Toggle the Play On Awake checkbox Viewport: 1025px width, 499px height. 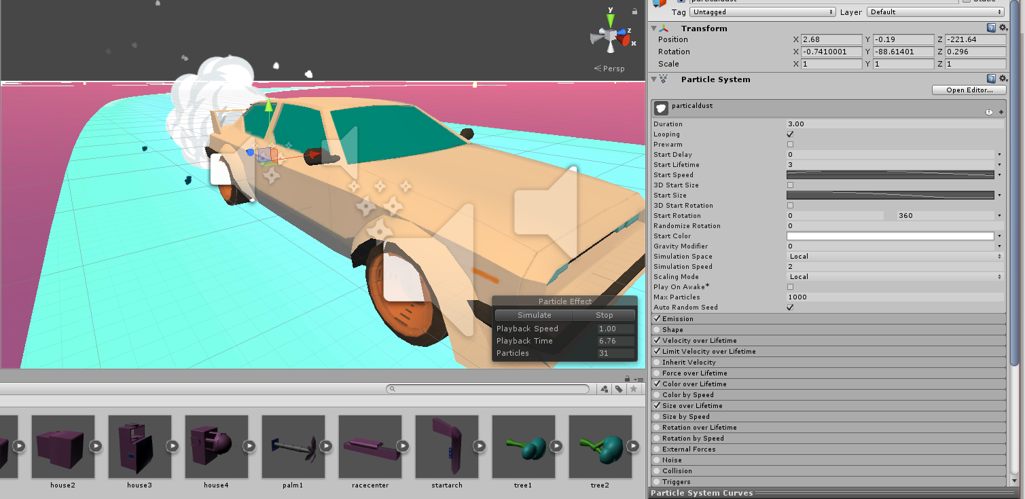pyautogui.click(x=790, y=287)
